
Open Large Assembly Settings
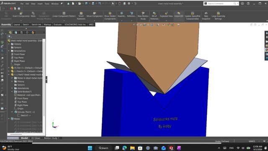click(218, 16)
